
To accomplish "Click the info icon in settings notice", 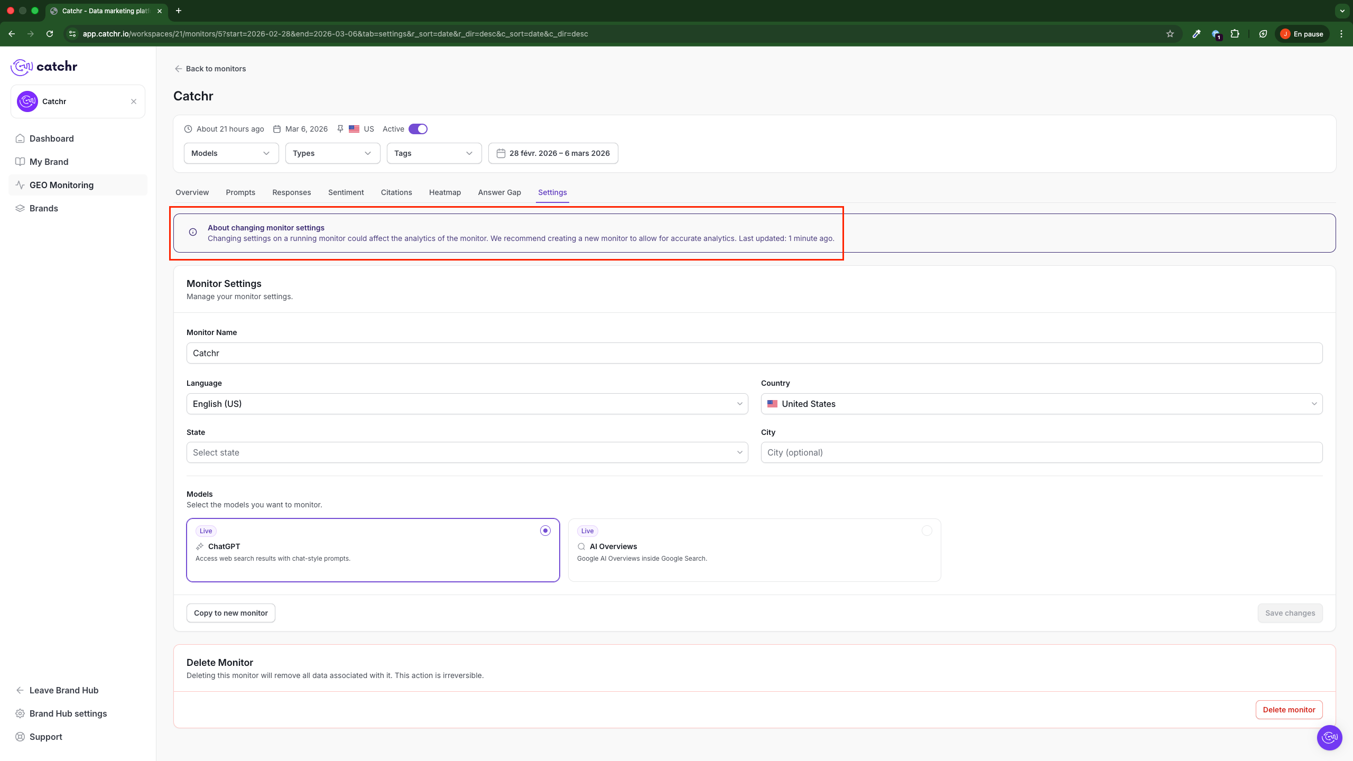I will (x=193, y=232).
